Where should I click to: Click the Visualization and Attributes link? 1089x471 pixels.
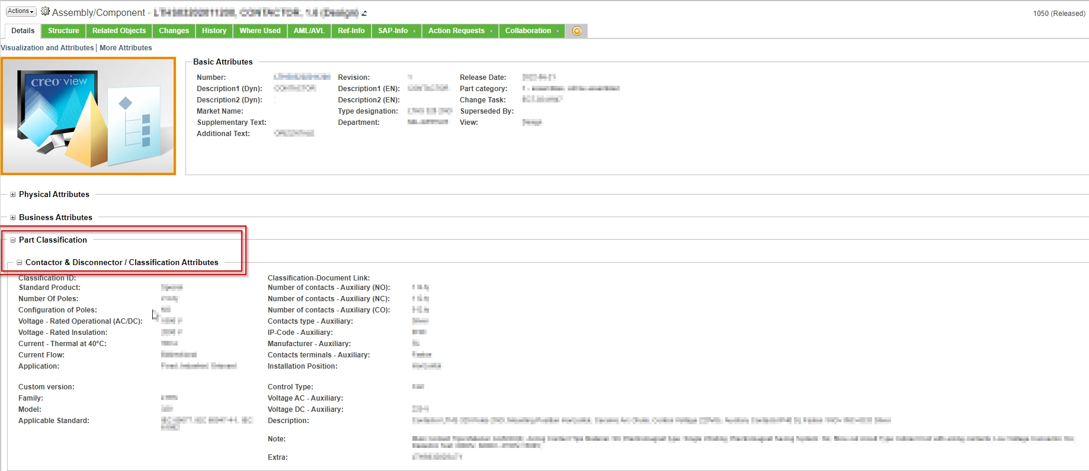coord(47,48)
